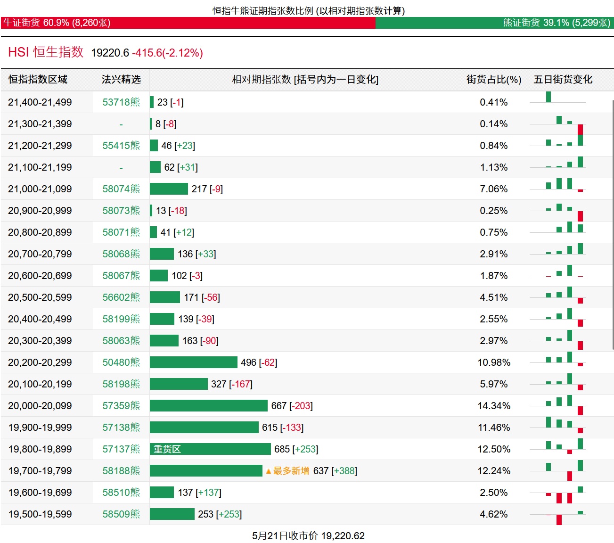
Task: Click the vertical scrollbar on right edge
Action: (613, 224)
